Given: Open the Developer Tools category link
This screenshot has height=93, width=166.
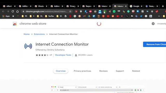Looking at the screenshot, I should point(63,55).
